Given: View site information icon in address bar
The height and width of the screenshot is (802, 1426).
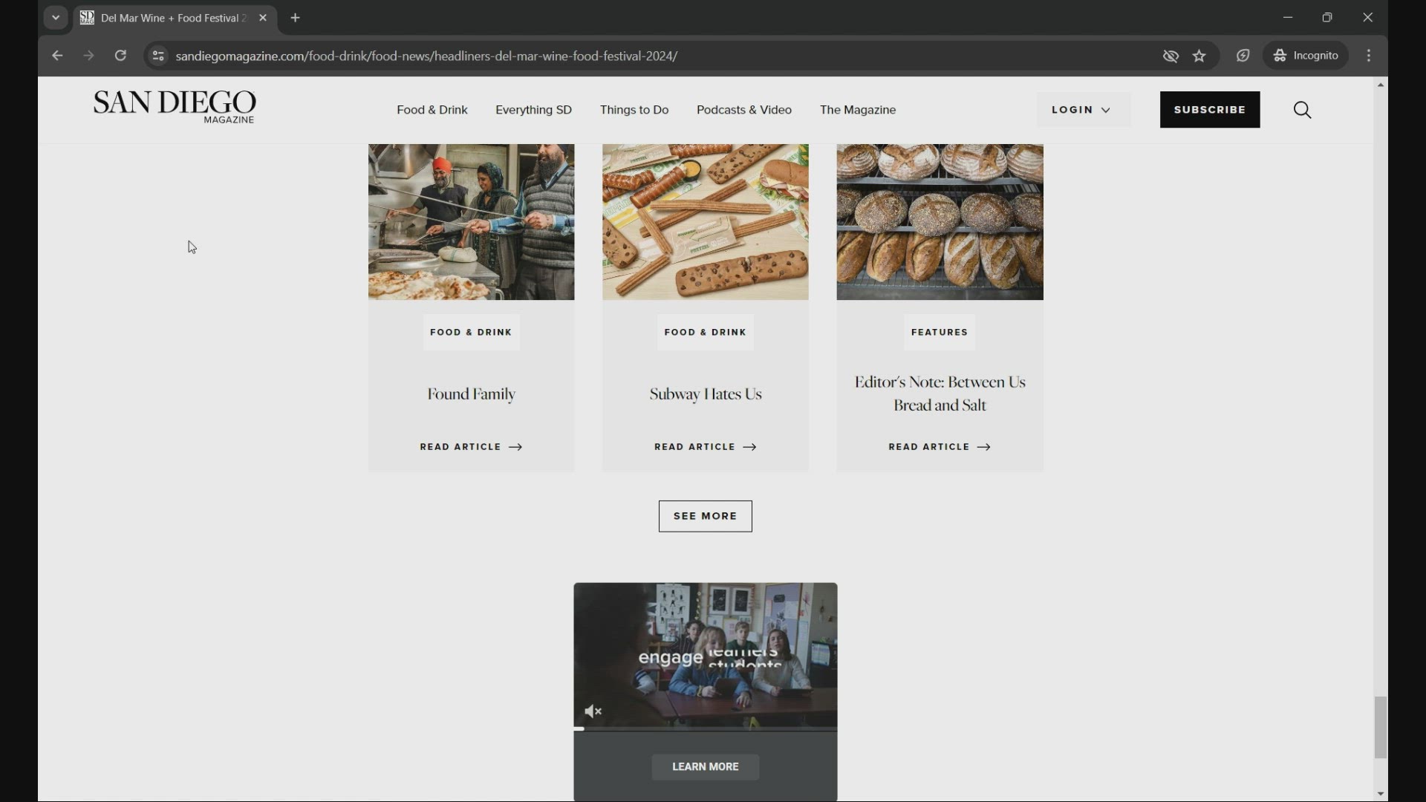Looking at the screenshot, I should coord(157,56).
